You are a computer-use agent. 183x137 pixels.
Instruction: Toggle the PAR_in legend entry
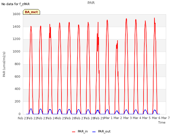(80, 131)
